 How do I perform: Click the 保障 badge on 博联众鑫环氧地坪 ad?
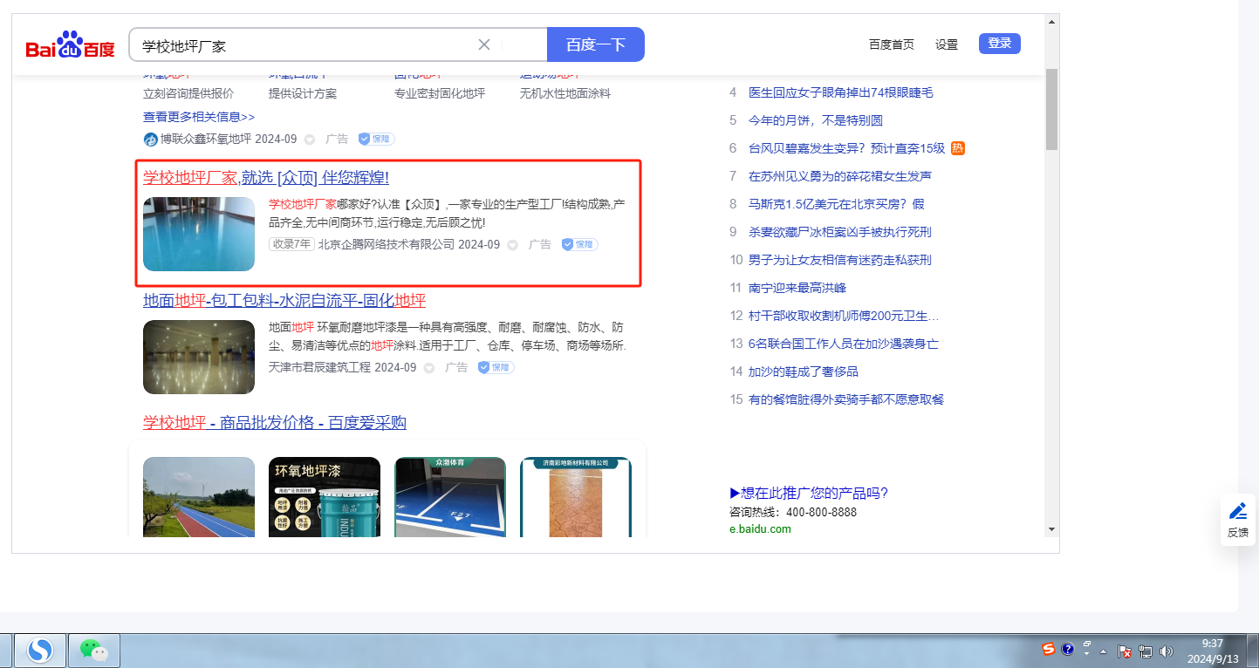376,139
